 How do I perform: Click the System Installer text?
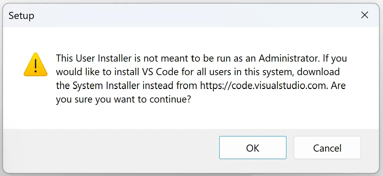point(106,86)
